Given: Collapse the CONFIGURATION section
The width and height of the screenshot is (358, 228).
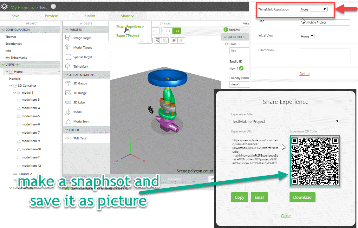Looking at the screenshot, I should point(3,30).
